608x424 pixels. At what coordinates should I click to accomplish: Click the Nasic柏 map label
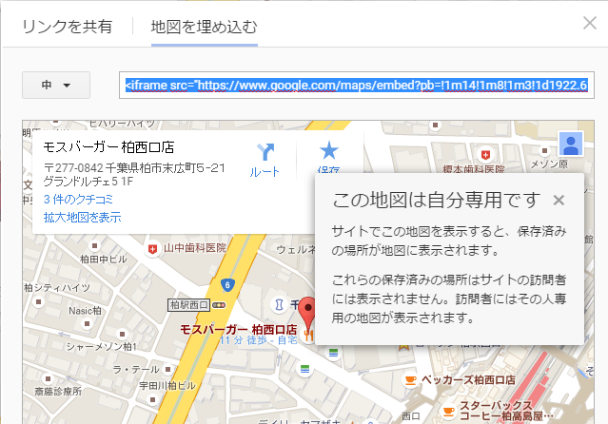tap(85, 311)
